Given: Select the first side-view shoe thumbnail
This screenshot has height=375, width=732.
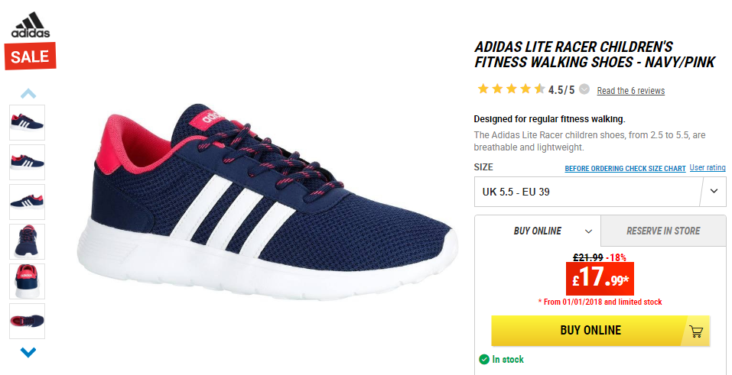Looking at the screenshot, I should click(x=27, y=122).
